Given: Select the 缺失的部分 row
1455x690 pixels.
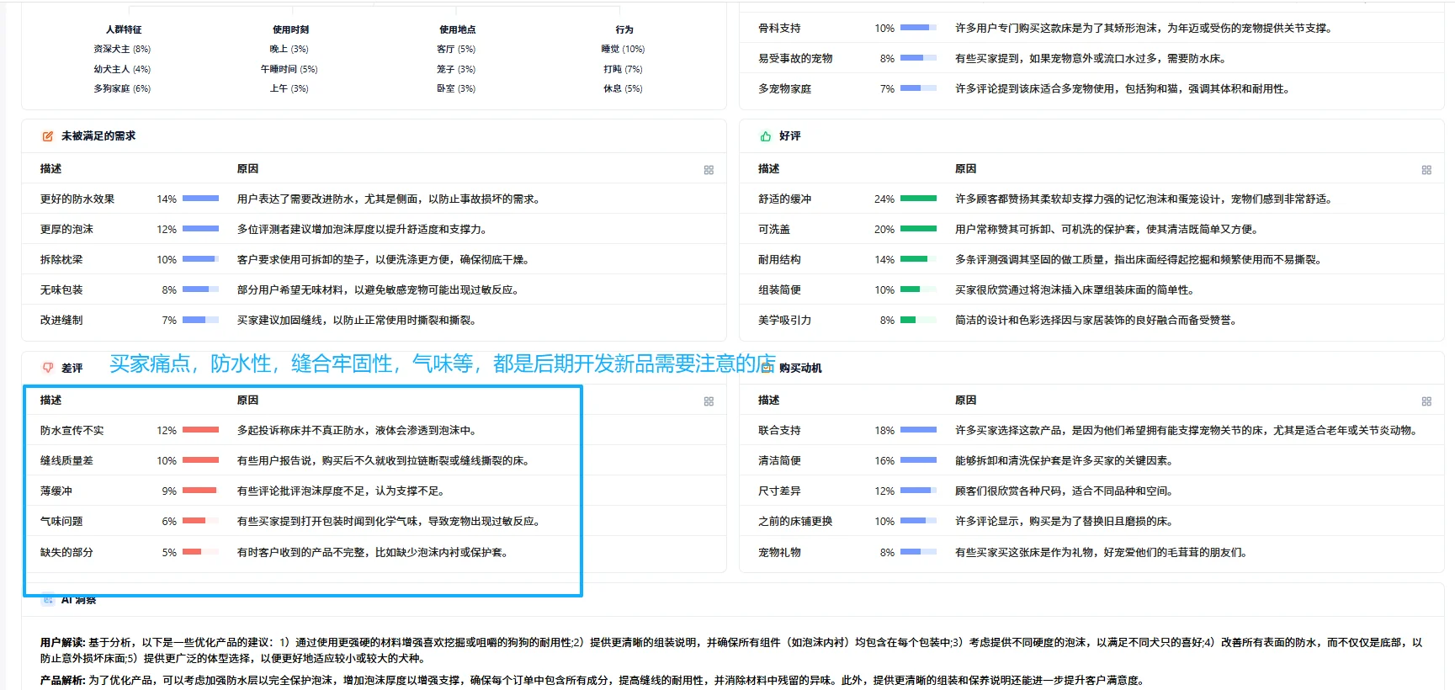Looking at the screenshot, I should tap(374, 552).
